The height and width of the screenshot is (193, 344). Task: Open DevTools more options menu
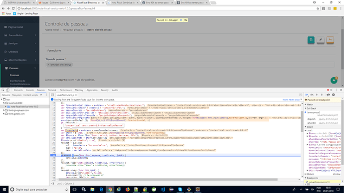tap(336, 90)
